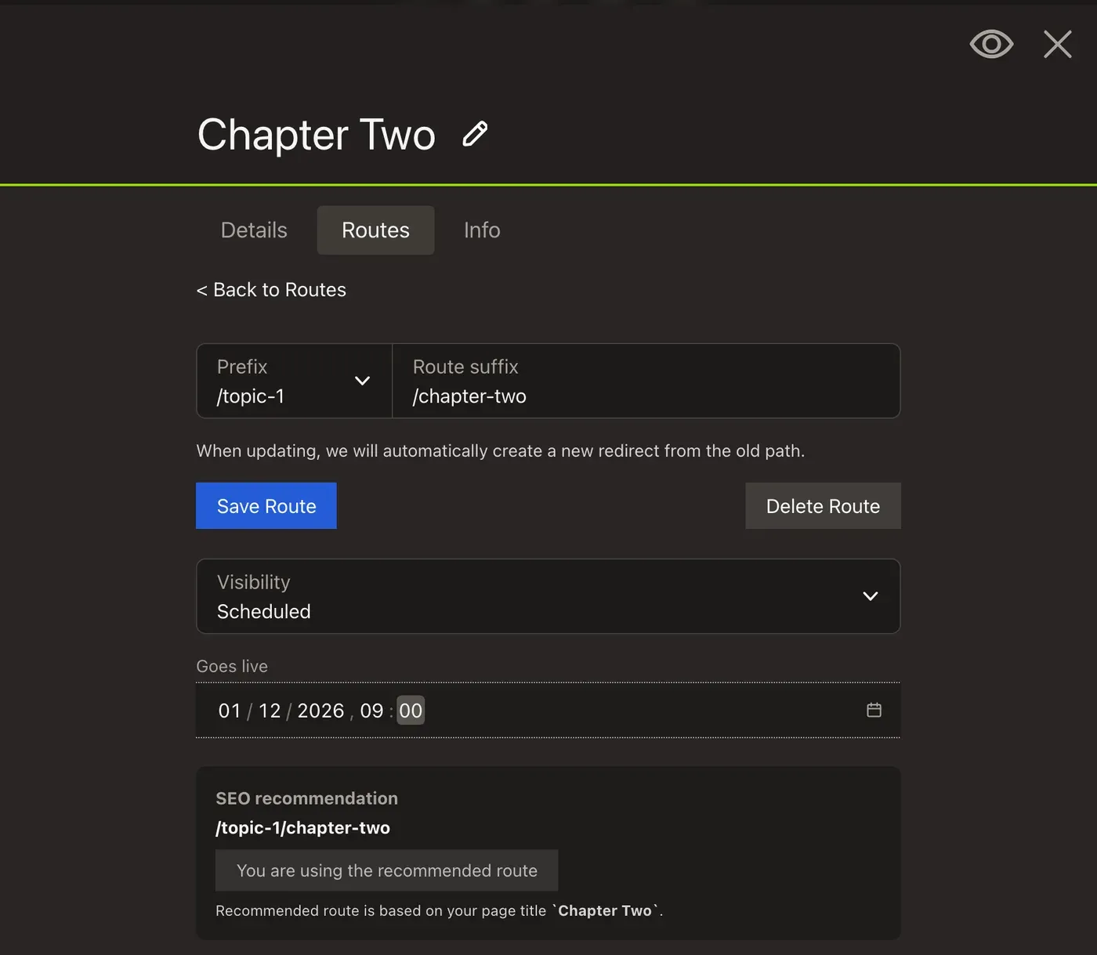This screenshot has height=955, width=1097.
Task: Expand the Prefix dropdown
Action: (295, 381)
